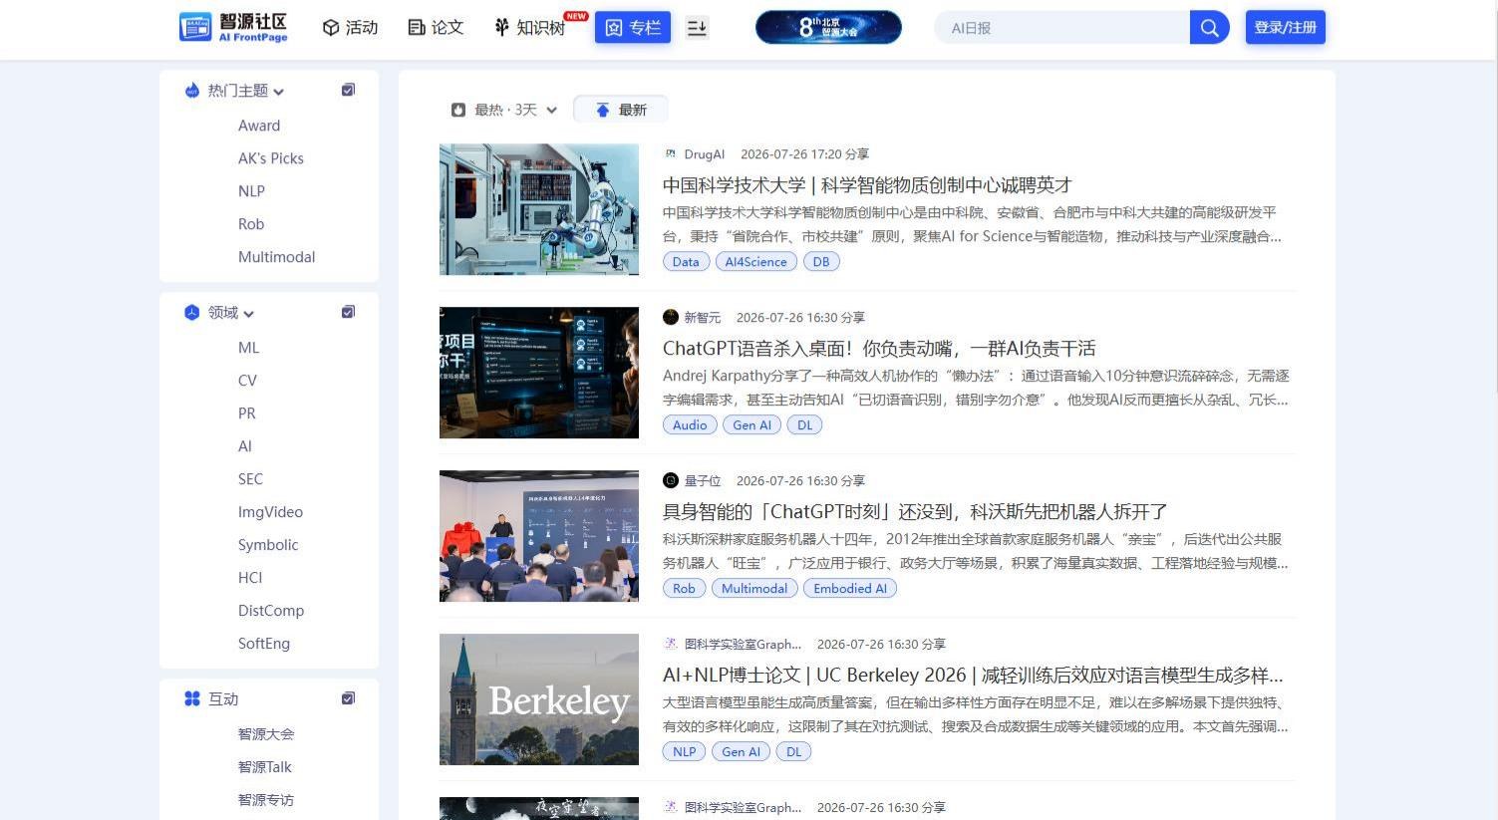
Task: Open 智源专访 in 互动 list
Action: pos(266,800)
